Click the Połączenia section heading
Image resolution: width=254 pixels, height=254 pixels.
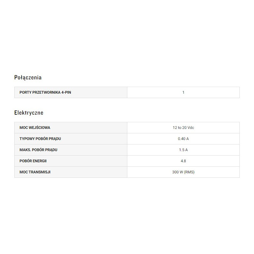28,77
